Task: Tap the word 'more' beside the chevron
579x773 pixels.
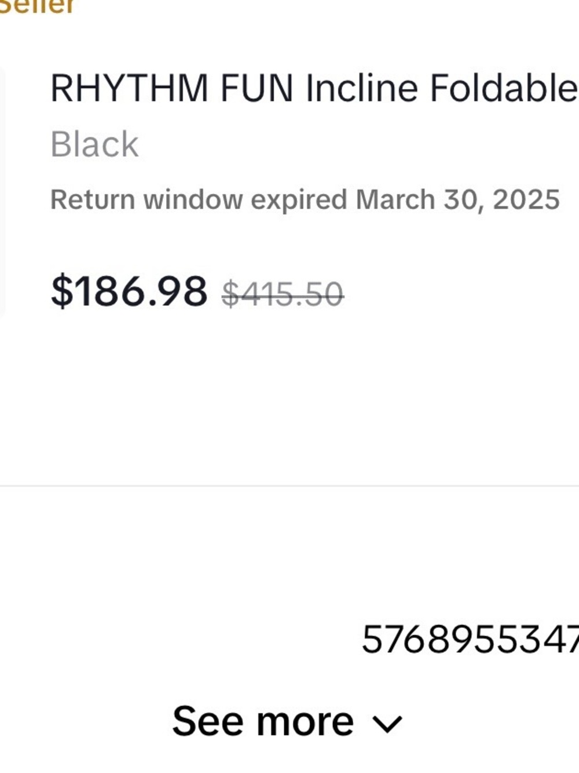Action: tap(305, 721)
